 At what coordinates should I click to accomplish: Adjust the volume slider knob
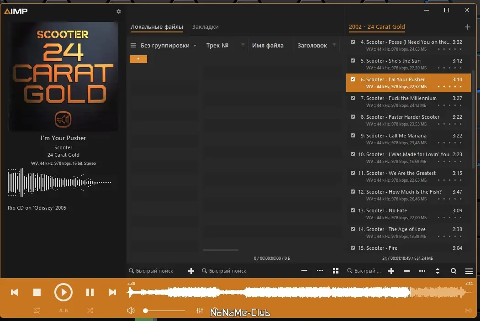point(146,311)
